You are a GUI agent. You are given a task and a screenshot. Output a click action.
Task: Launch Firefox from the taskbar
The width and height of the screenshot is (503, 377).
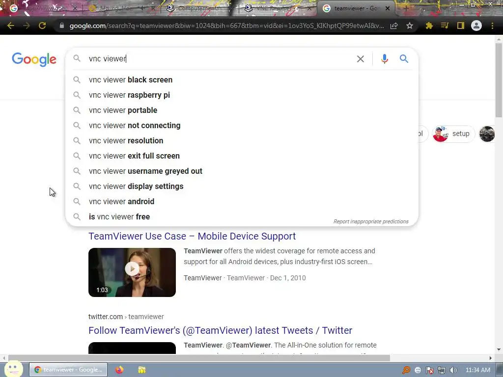119,370
